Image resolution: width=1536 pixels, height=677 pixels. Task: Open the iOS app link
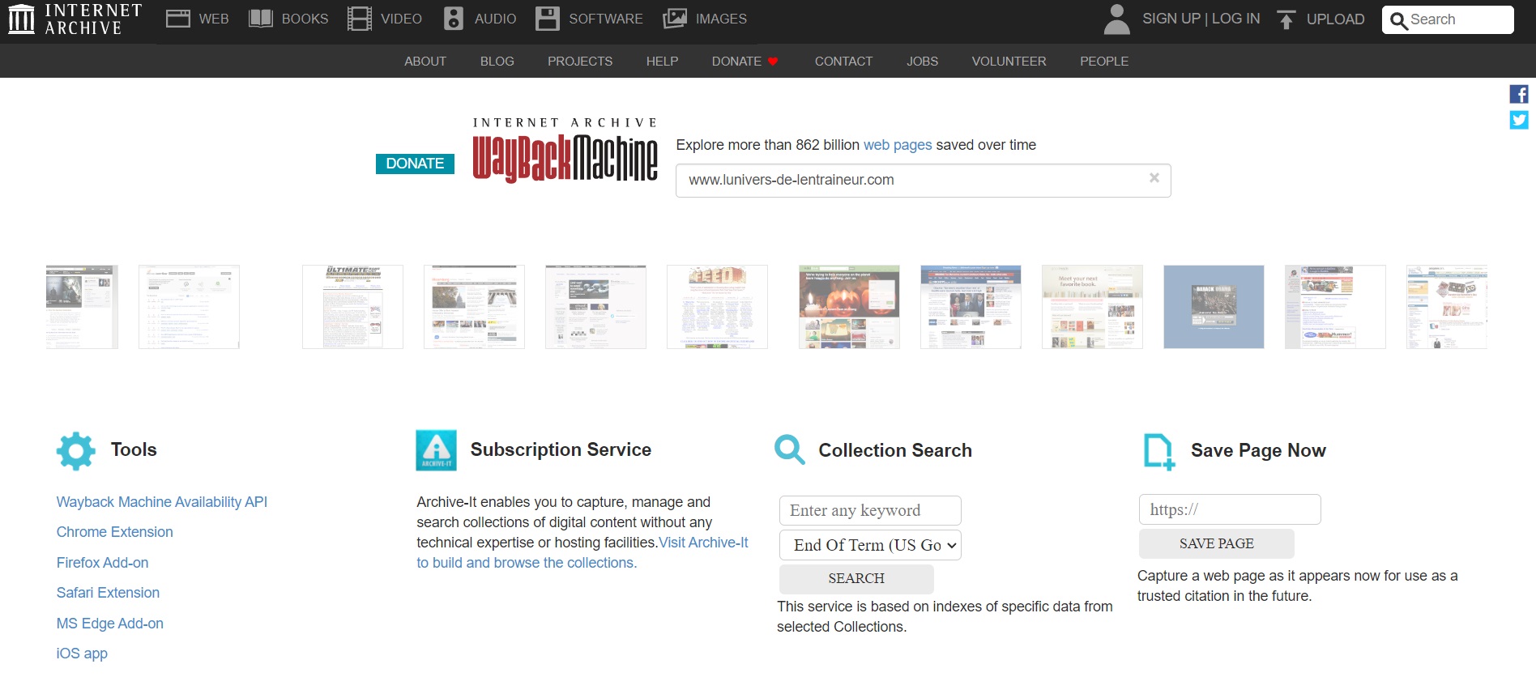pos(82,654)
